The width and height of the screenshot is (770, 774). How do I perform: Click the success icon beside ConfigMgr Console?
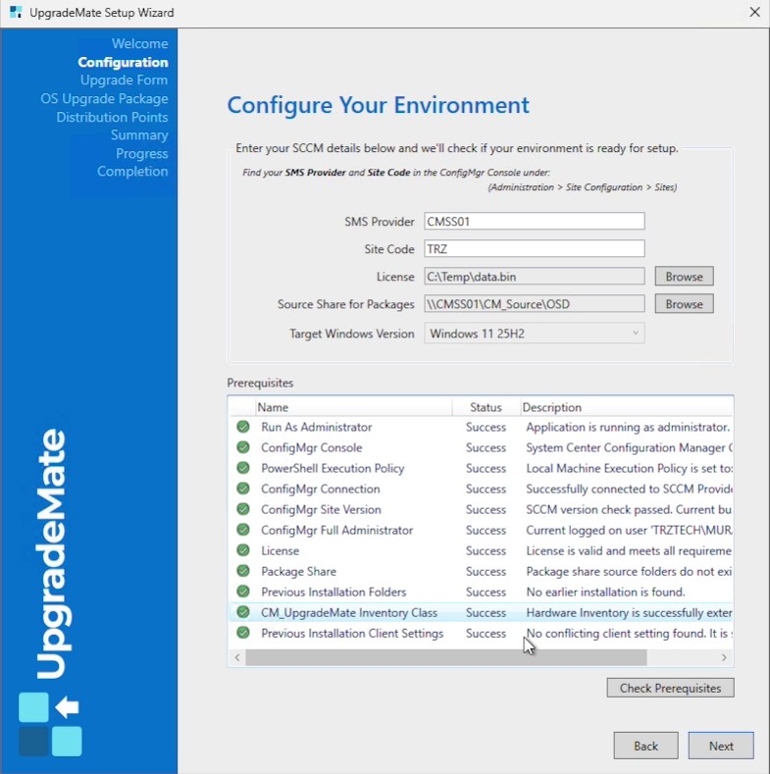(x=243, y=447)
